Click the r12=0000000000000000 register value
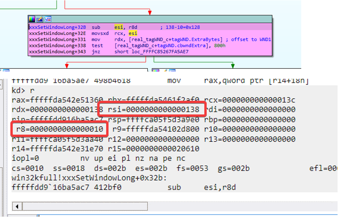Viewport: 340px width, 217px height. pyautogui.click(x=153, y=139)
